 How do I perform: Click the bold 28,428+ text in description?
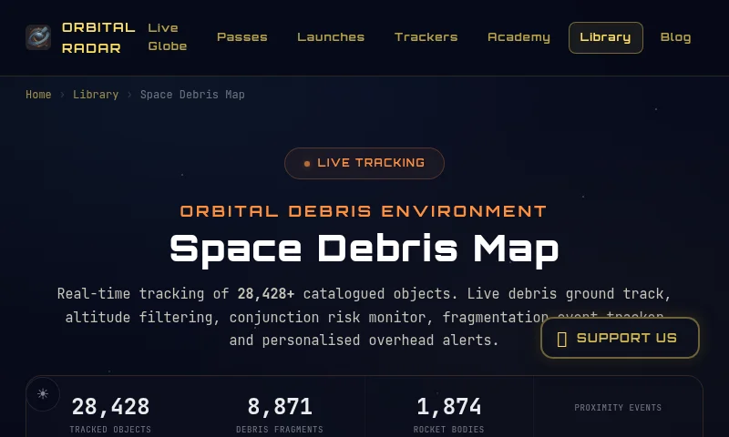[x=266, y=293]
